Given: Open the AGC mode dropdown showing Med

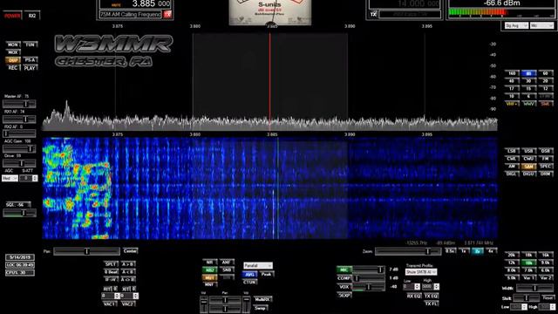Looking at the screenshot, I should coord(10,178).
